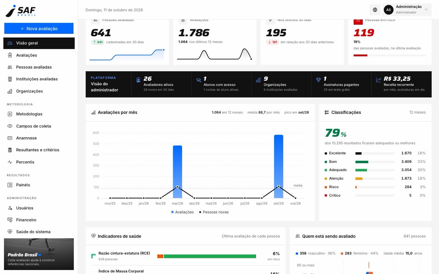Image resolution: width=439 pixels, height=274 pixels.
Task: Click the Pessoas avaliadas people icon
Action: [x=10, y=67]
